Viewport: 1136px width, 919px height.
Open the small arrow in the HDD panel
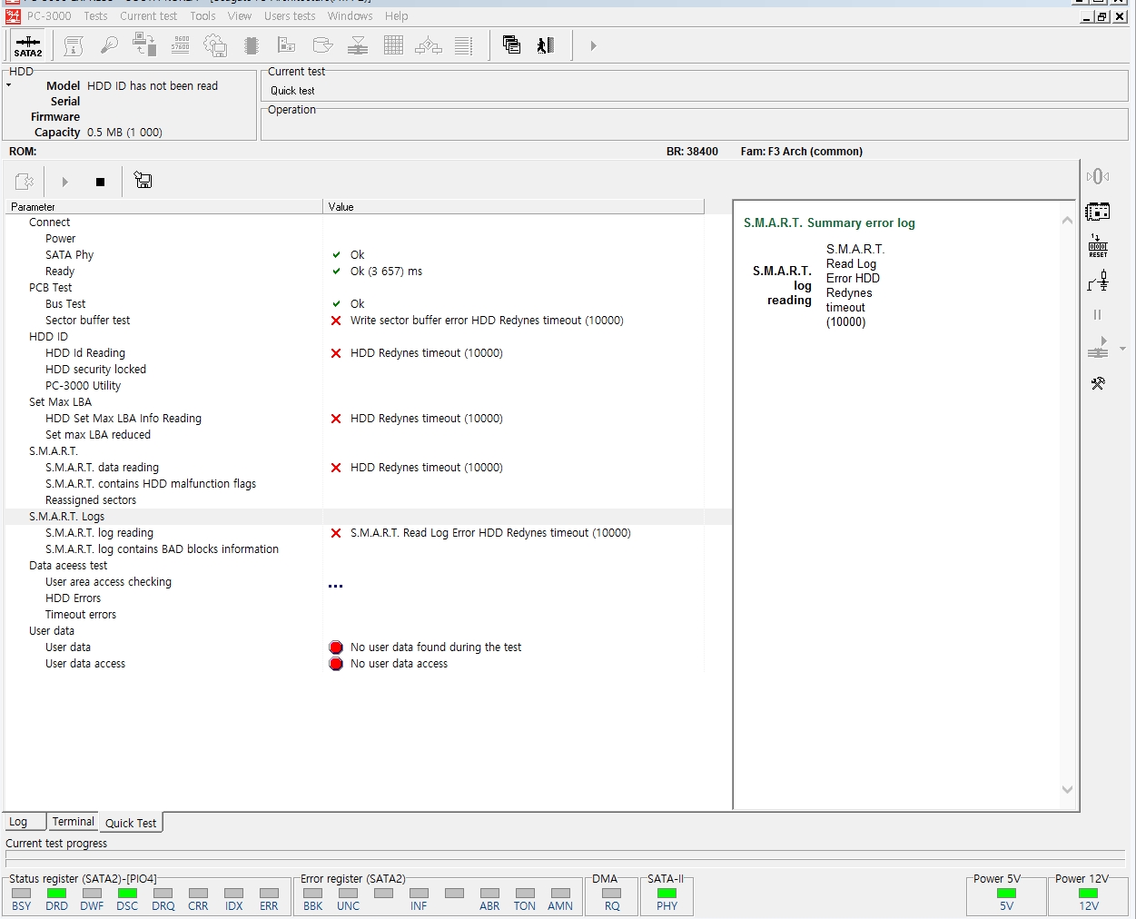pos(8,85)
